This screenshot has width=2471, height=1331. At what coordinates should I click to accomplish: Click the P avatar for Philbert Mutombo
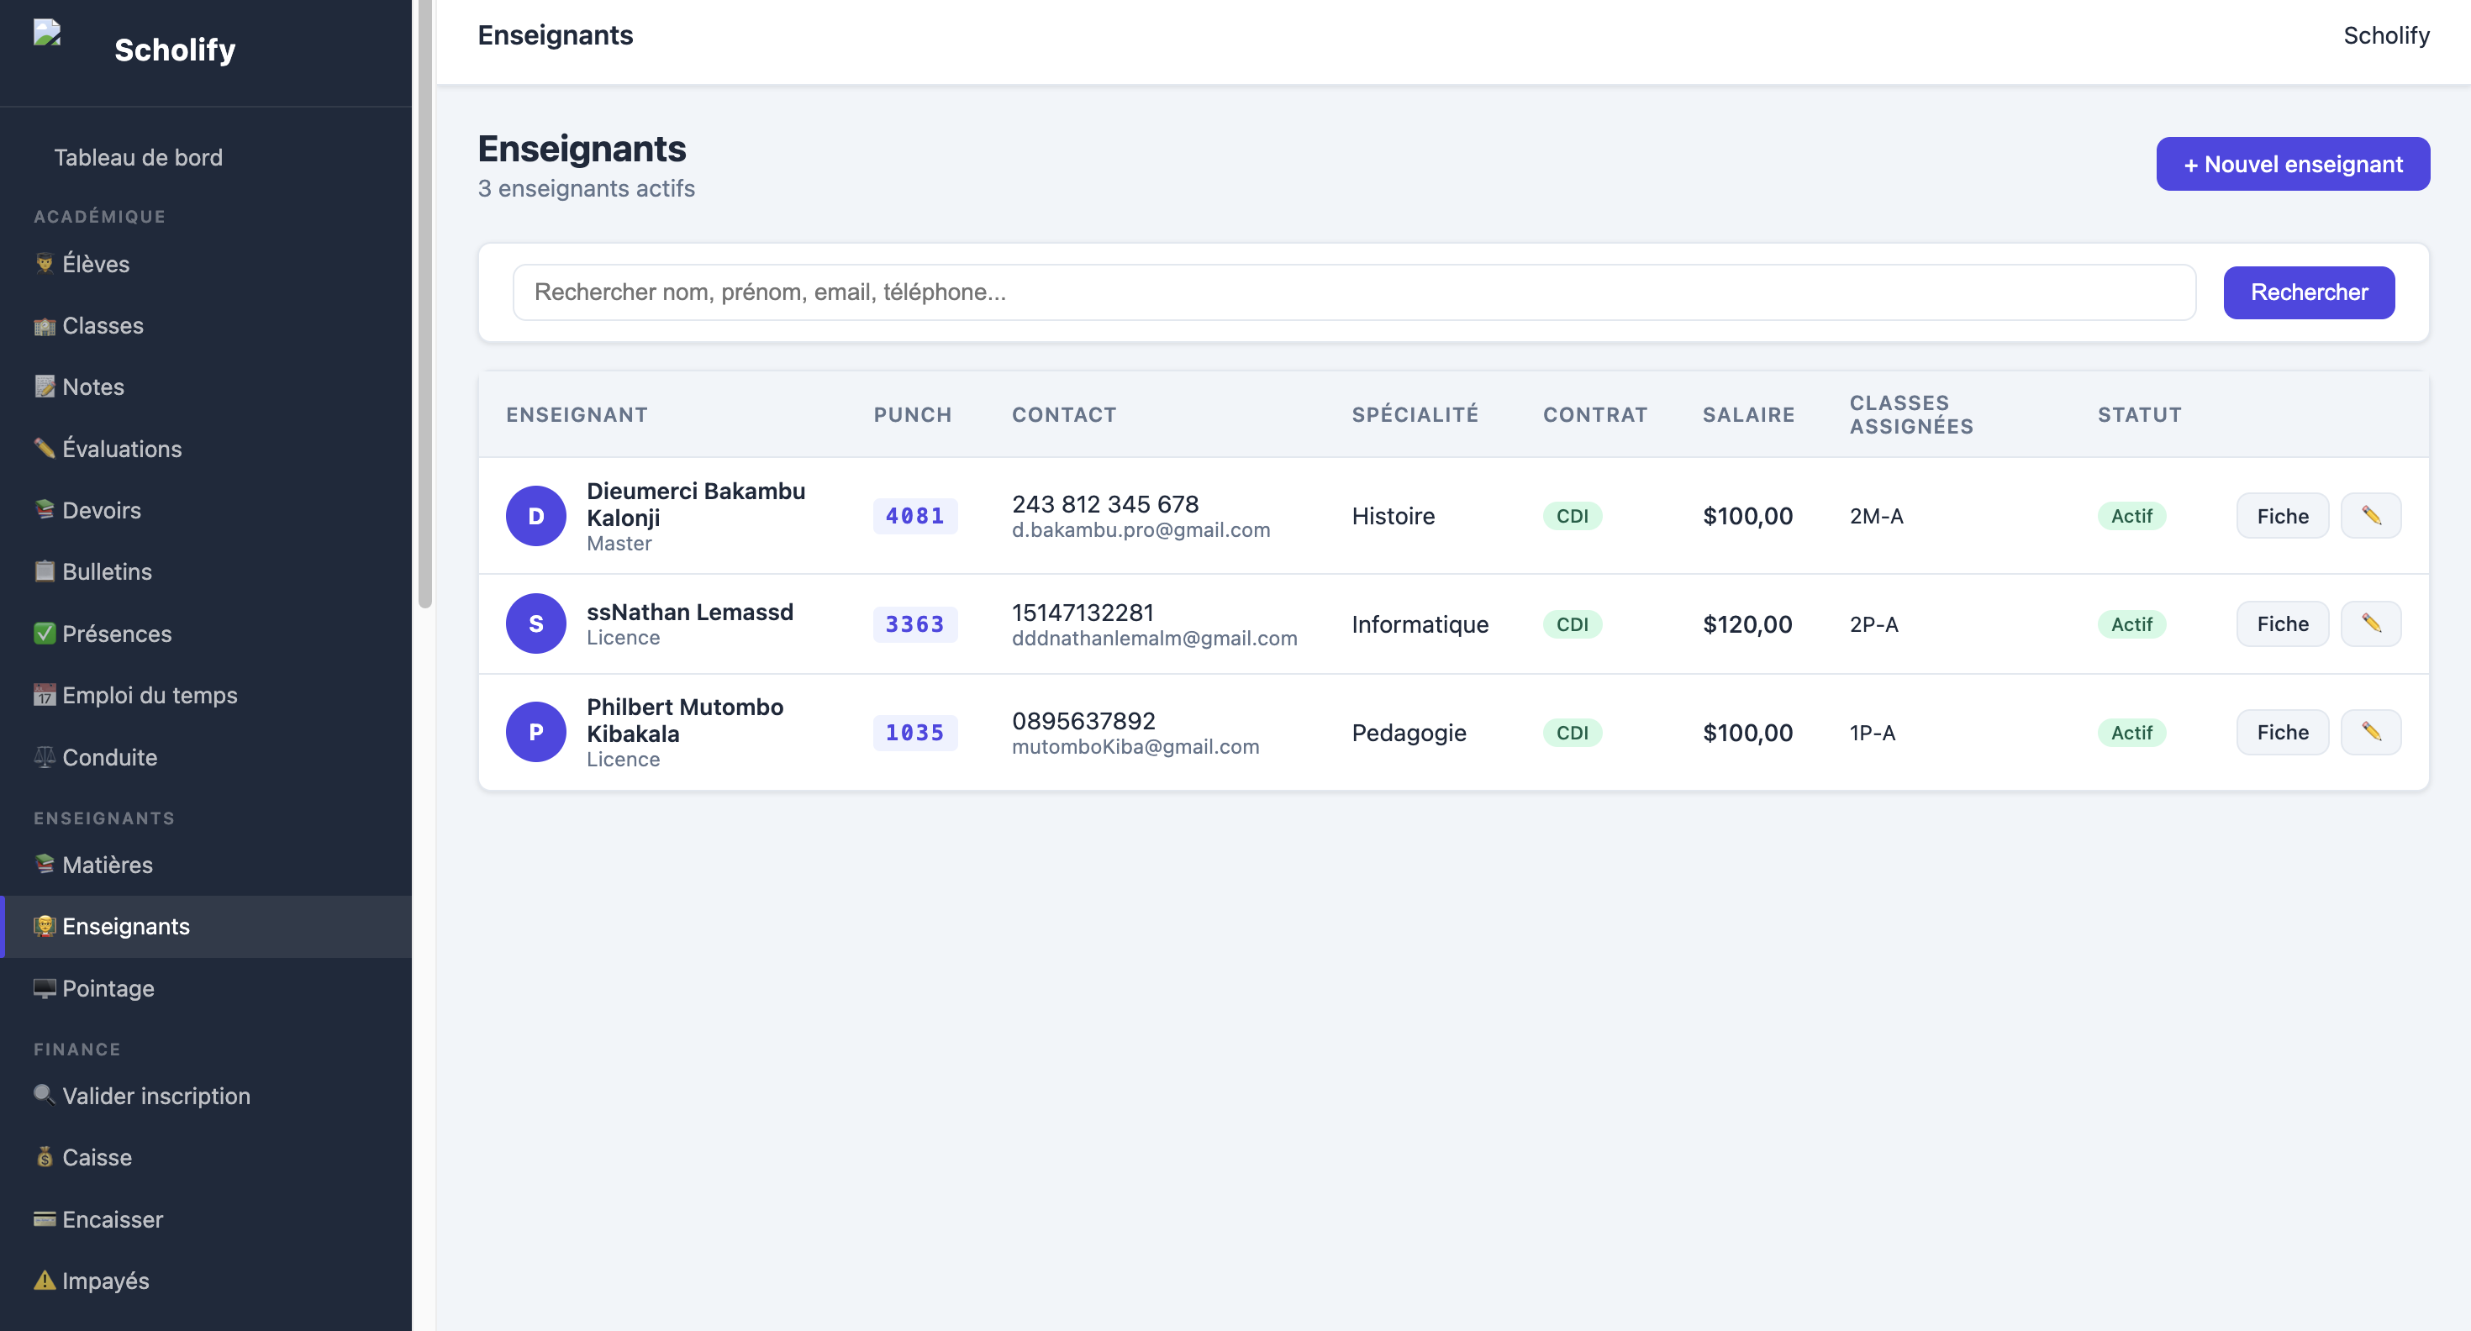pos(535,733)
